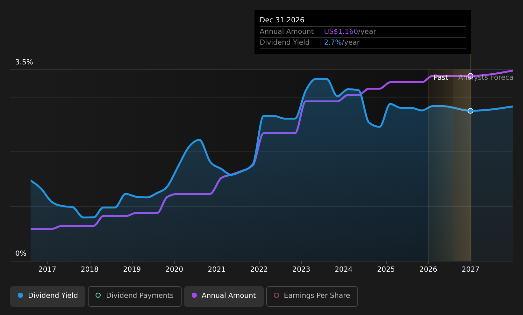Click the 2027 x-axis label

(470, 269)
